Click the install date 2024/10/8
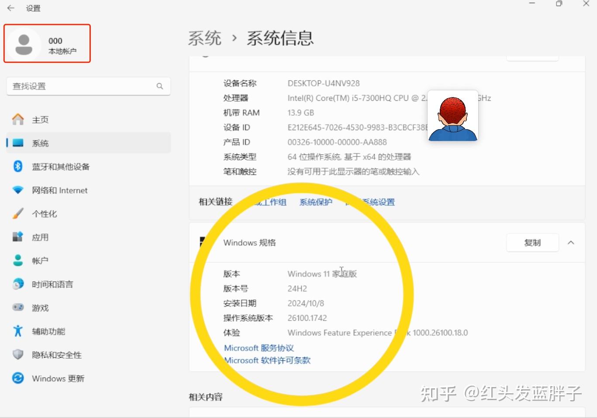Screen dimensions: 597x418 coord(306,303)
